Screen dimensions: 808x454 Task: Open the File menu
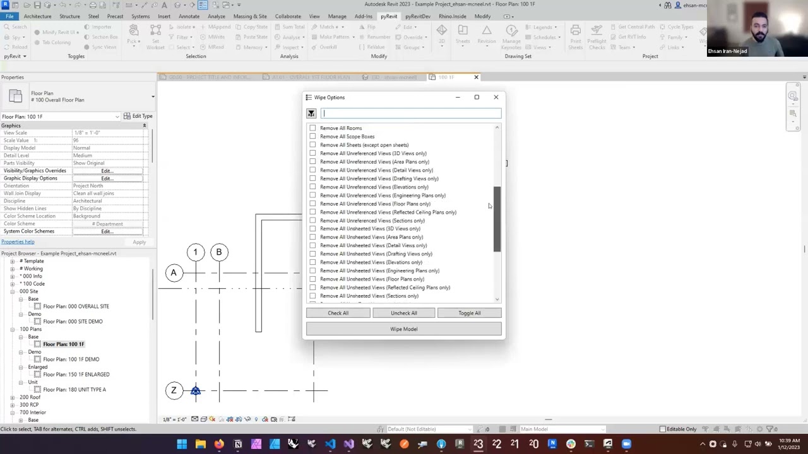9,16
